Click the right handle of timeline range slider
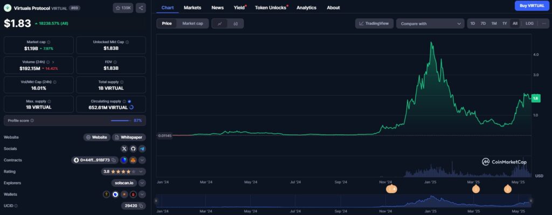The width and height of the screenshot is (552, 215). [531, 201]
